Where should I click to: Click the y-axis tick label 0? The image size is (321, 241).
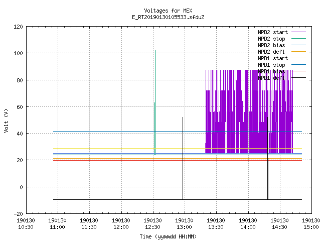pyautogui.click(x=21, y=187)
